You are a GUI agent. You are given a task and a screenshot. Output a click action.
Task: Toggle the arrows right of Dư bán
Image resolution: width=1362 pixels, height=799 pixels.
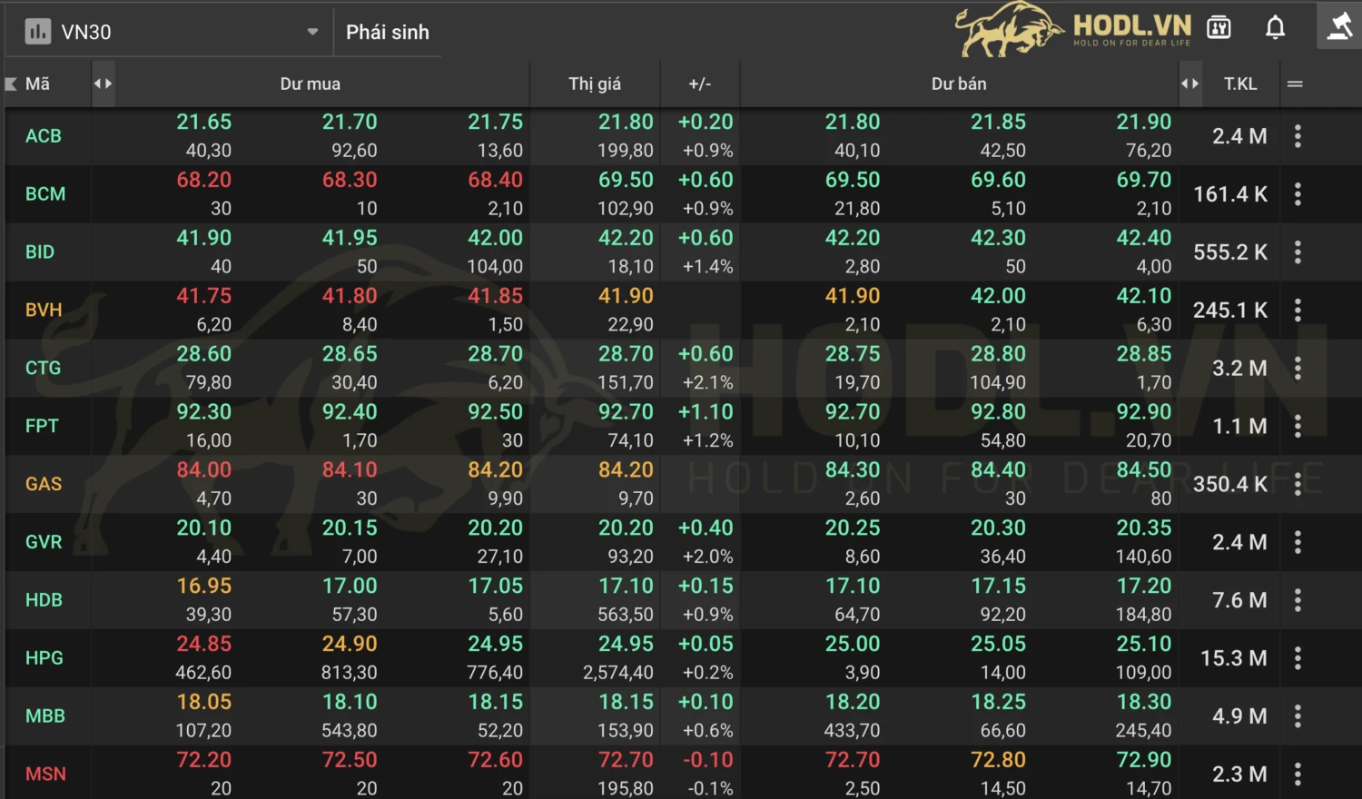click(x=1189, y=84)
